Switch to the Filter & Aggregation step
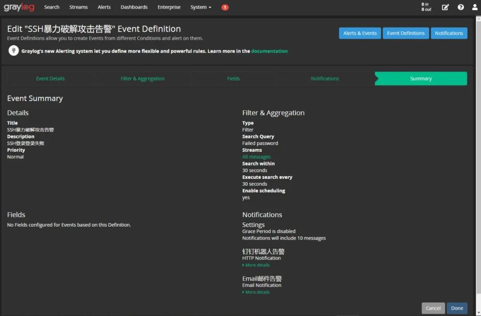This screenshot has width=481, height=316. pos(143,78)
